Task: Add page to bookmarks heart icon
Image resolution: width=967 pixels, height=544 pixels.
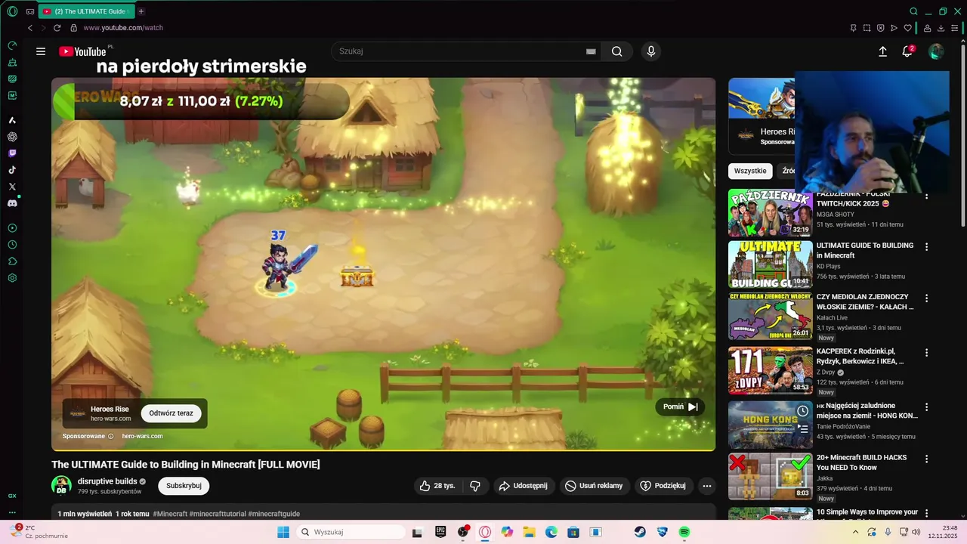Action: (908, 28)
